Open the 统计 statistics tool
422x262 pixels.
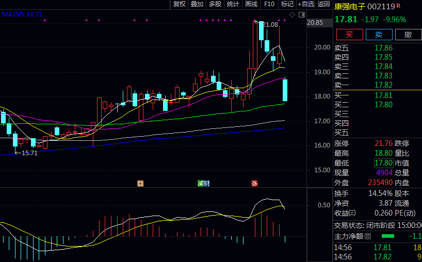tap(233, 4)
